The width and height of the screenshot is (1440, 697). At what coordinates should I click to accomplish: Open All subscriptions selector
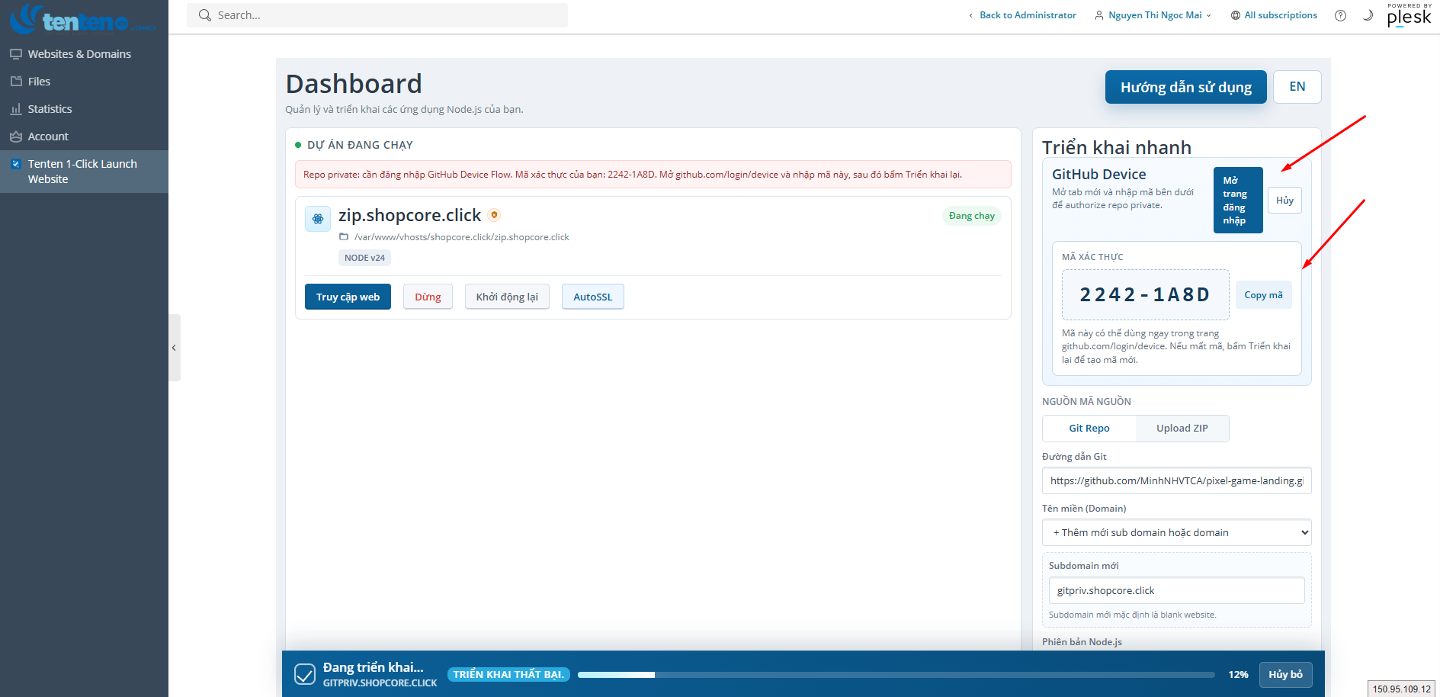click(1274, 15)
